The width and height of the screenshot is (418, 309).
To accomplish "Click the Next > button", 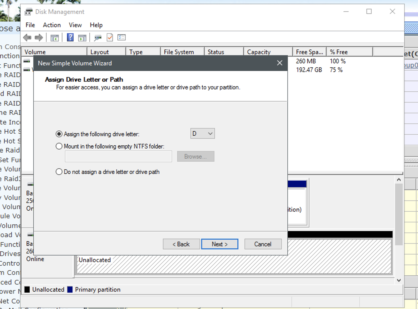I will (x=219, y=244).
